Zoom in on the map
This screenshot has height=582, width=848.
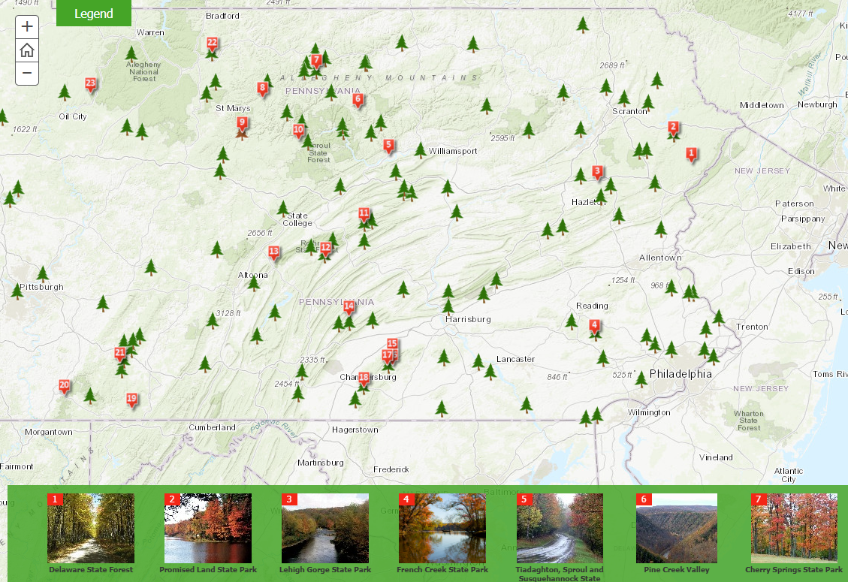27,27
